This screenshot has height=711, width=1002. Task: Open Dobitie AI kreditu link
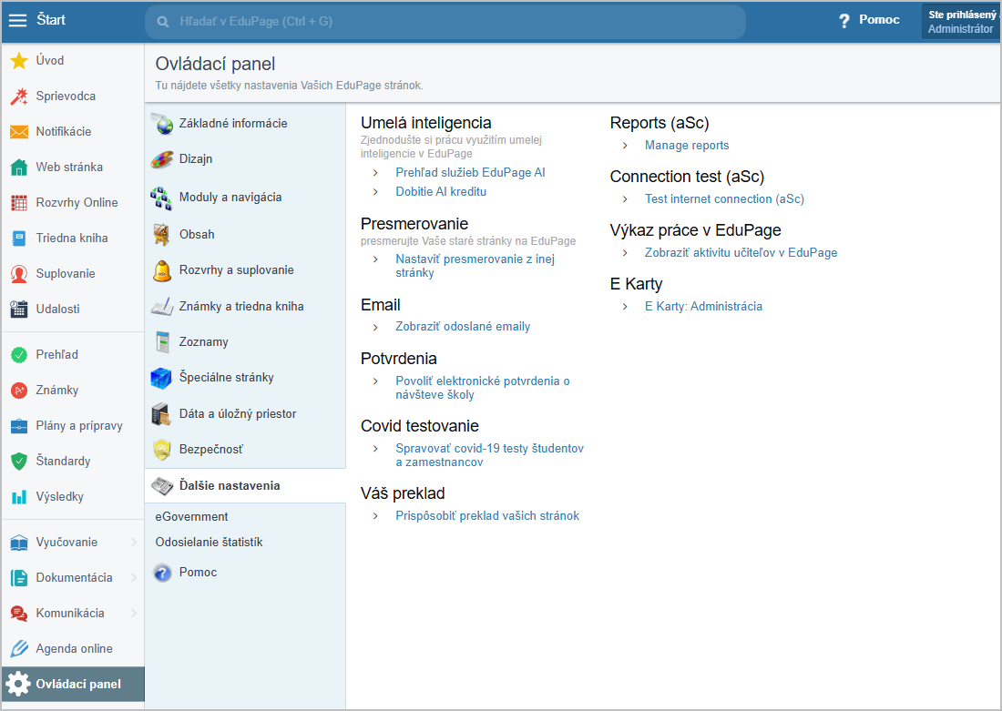441,192
